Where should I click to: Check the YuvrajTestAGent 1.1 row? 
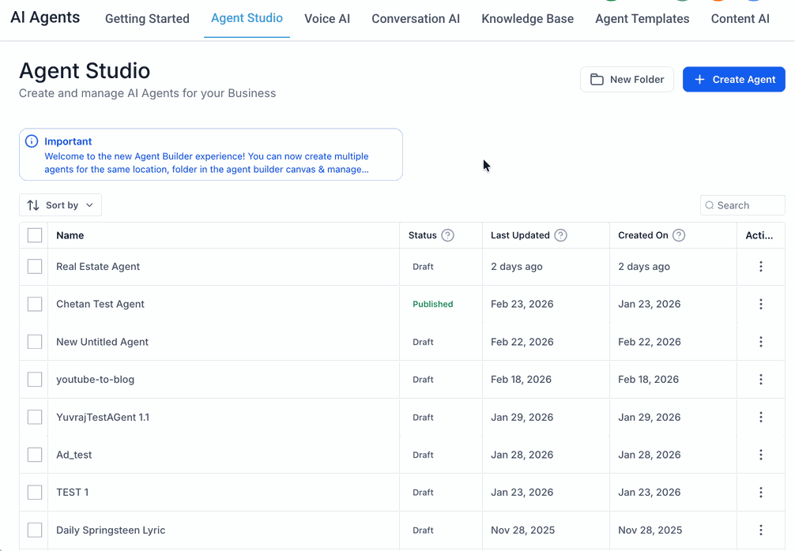35,417
